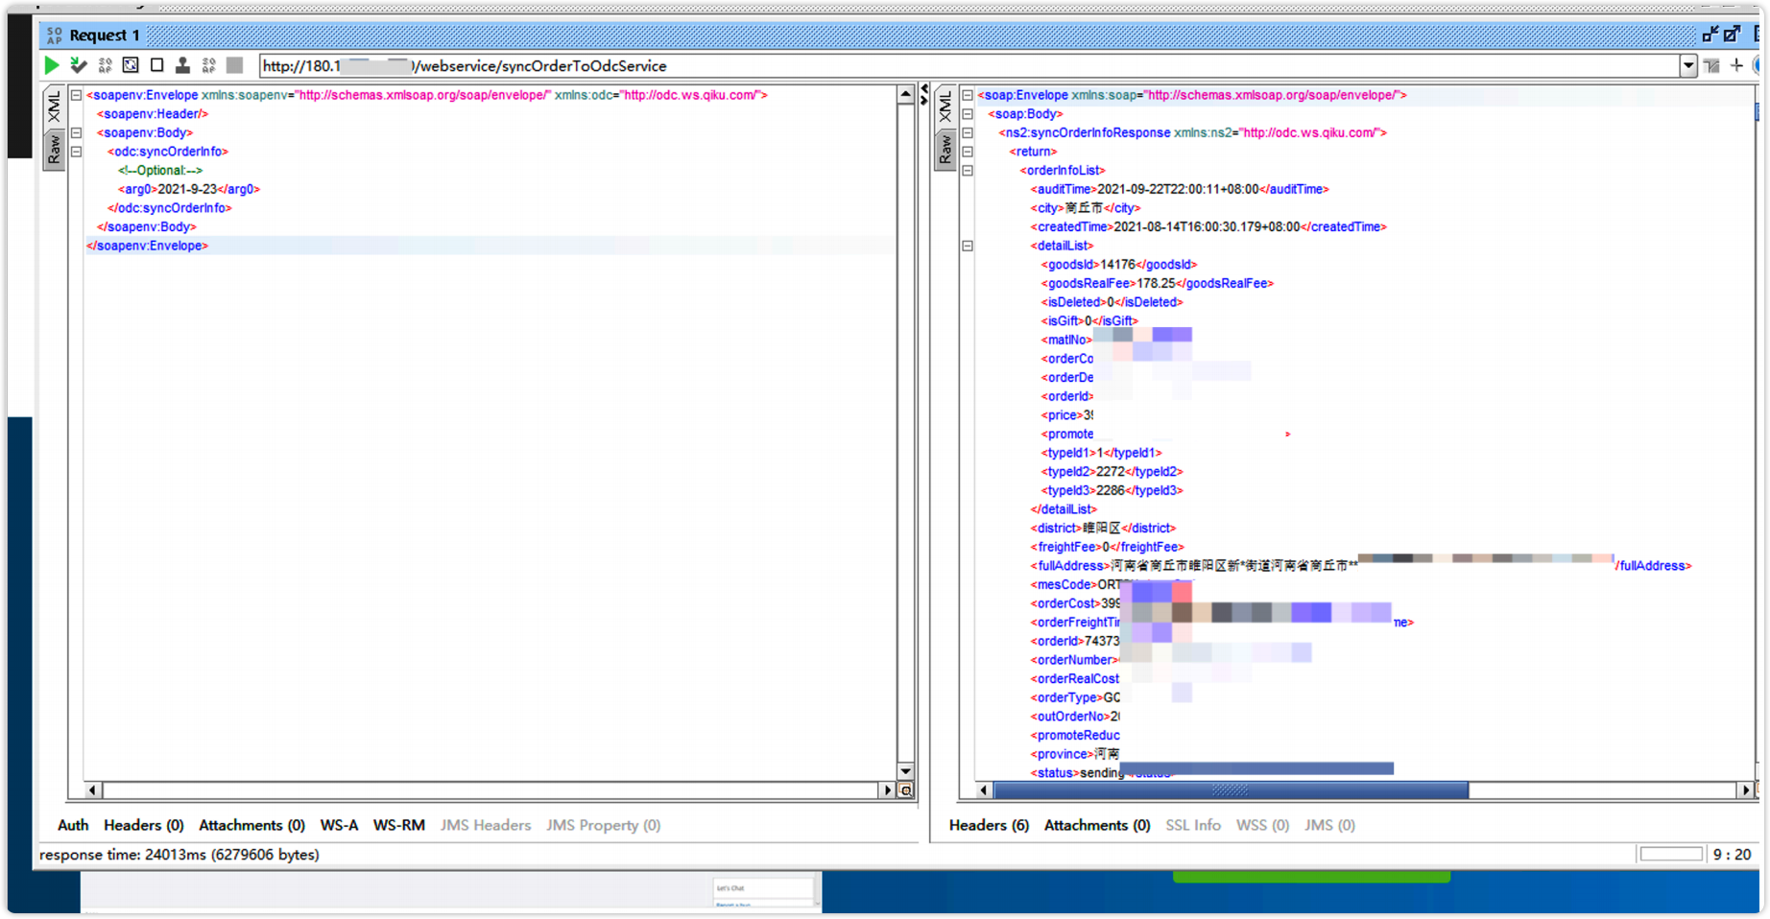Click the endpoint URL input field
Screen dimensions: 1770x919
tap(969, 66)
